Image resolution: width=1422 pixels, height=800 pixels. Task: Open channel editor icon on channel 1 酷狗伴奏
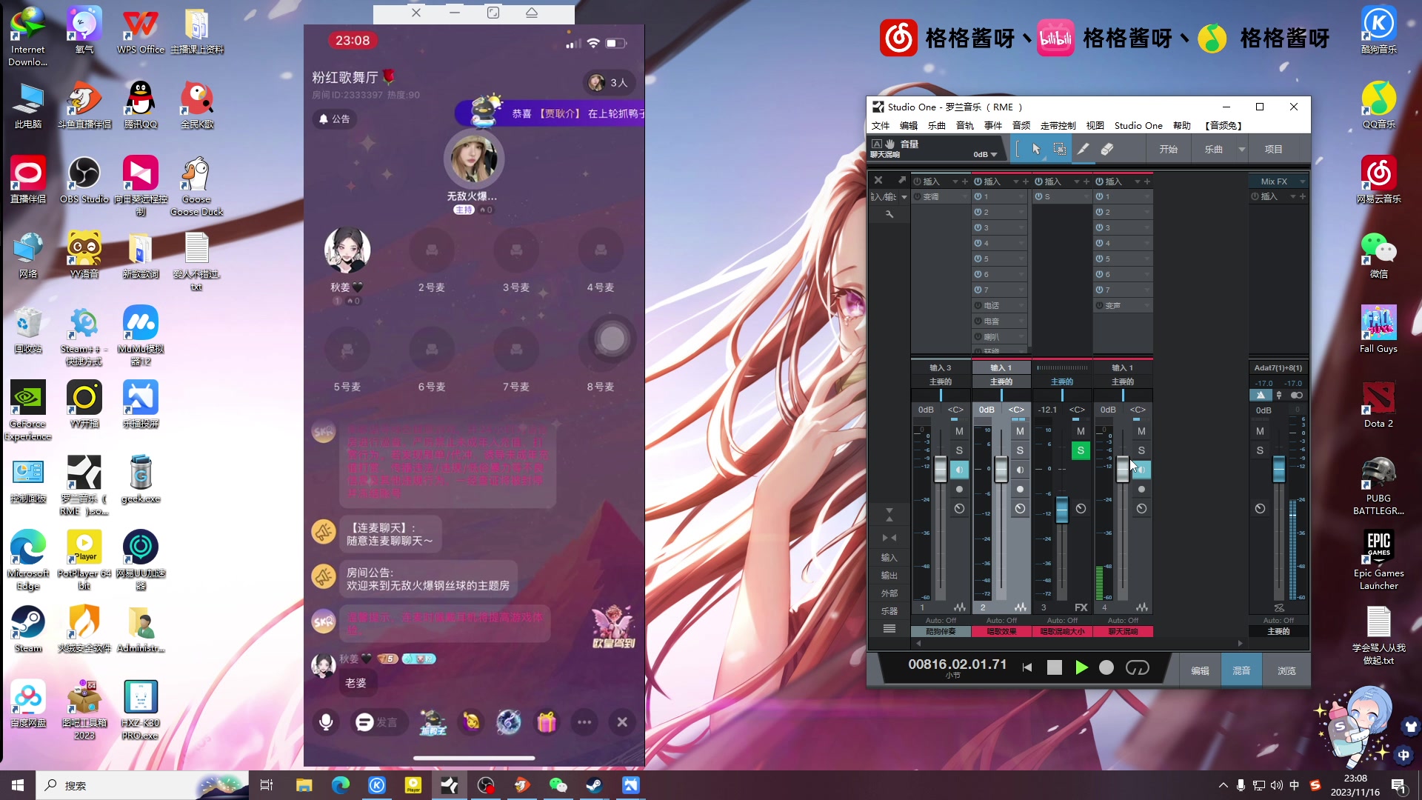point(960,607)
